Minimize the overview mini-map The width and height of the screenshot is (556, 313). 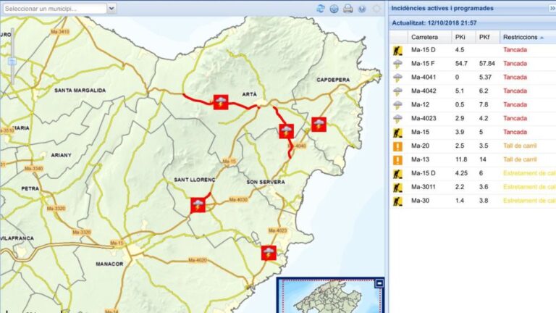379,285
